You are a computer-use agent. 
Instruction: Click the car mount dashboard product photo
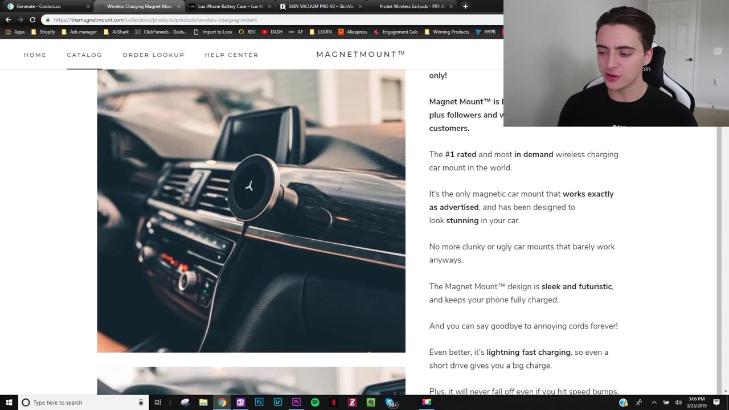click(x=251, y=211)
